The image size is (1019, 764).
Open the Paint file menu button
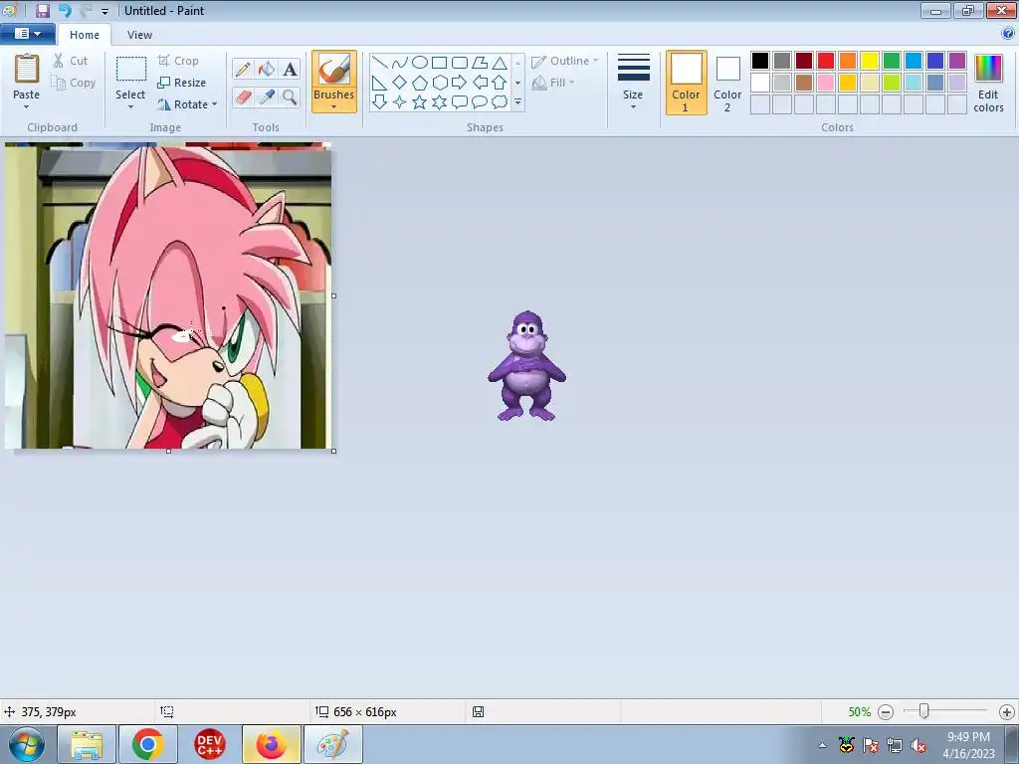click(27, 34)
